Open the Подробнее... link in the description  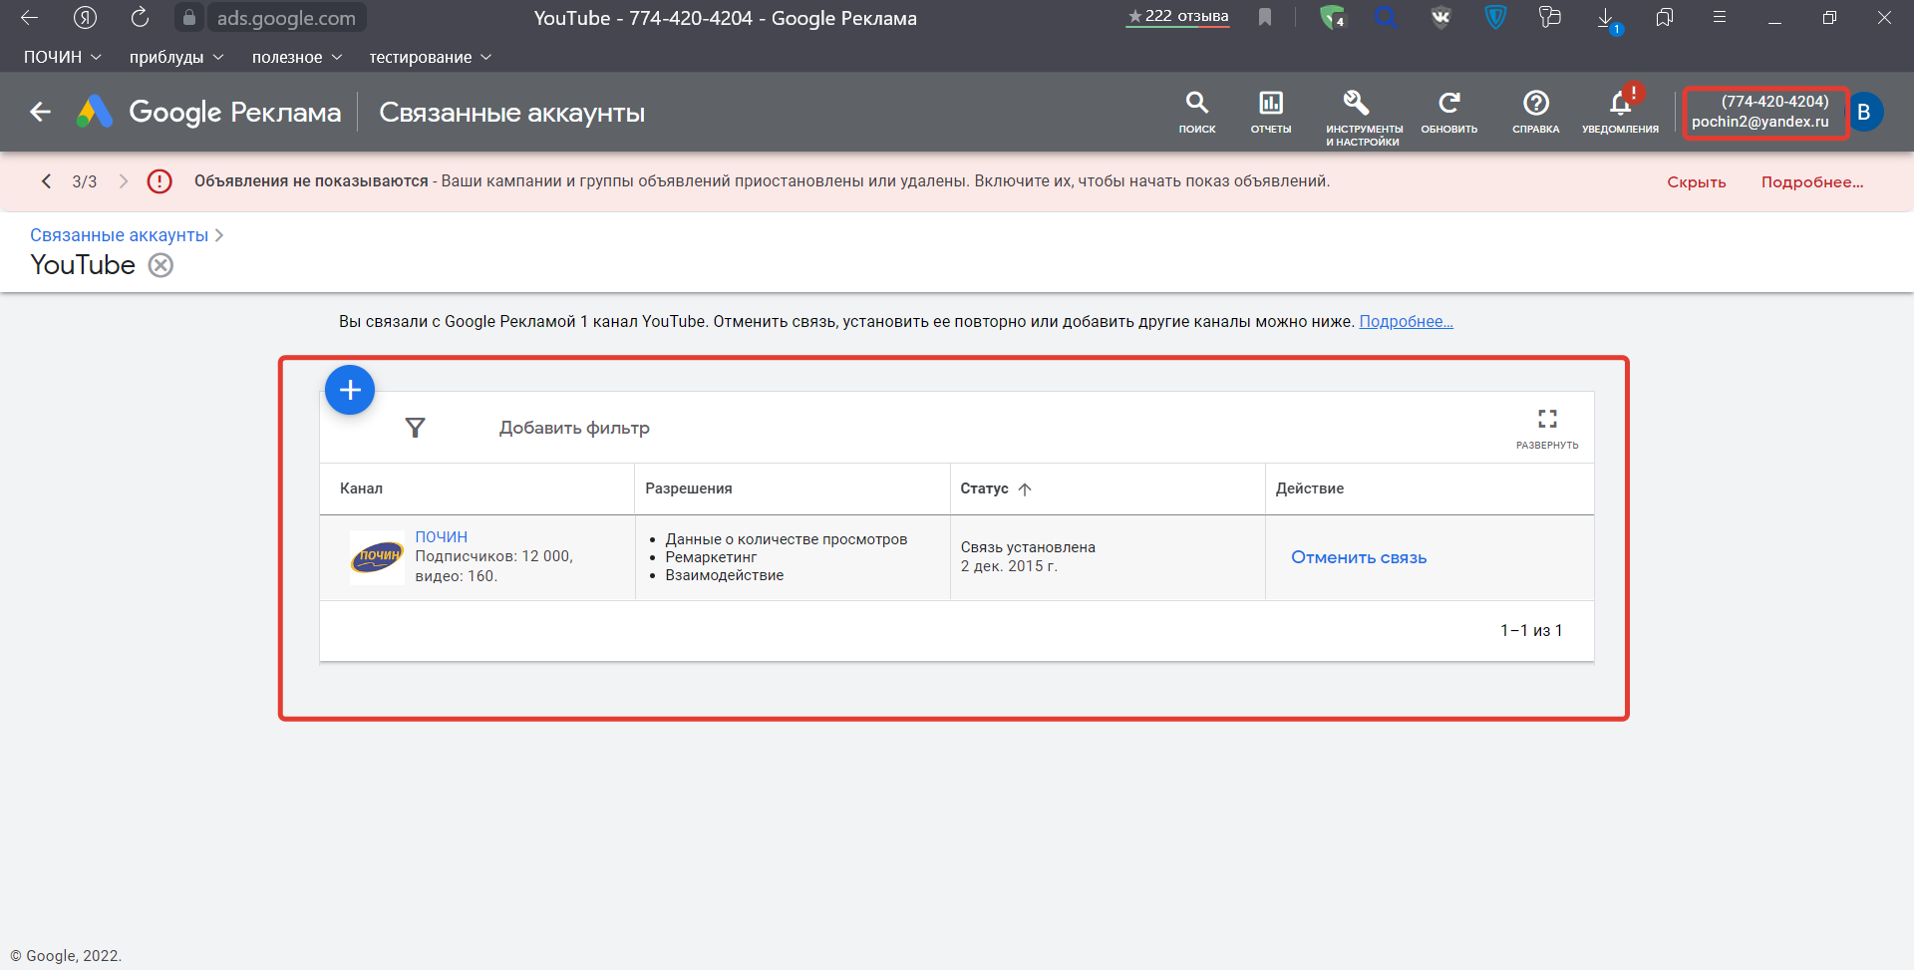[x=1406, y=321]
